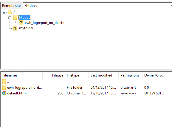Collapse the root directory tree node
The width and height of the screenshot is (172, 127).
coord(4,12)
